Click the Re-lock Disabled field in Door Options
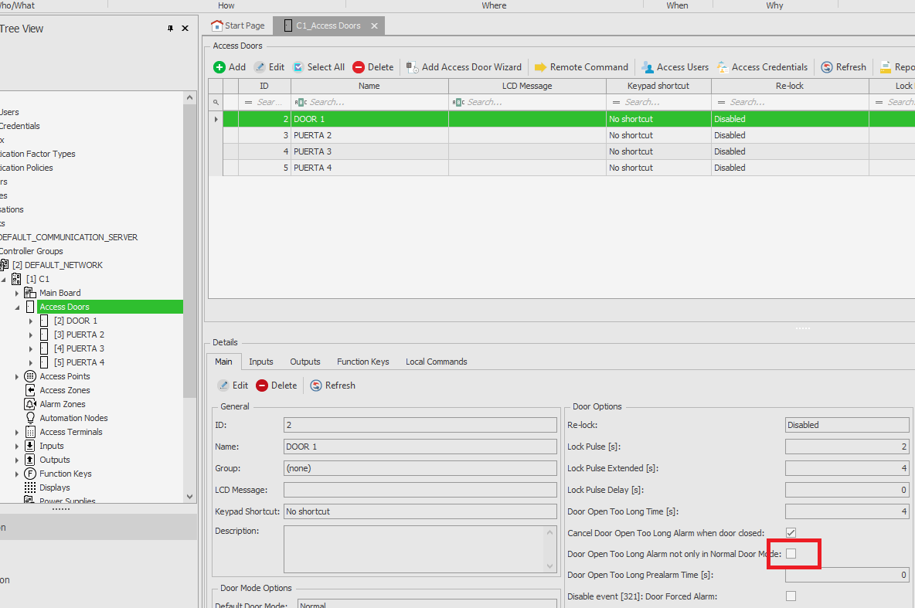Image resolution: width=915 pixels, height=608 pixels. point(847,426)
